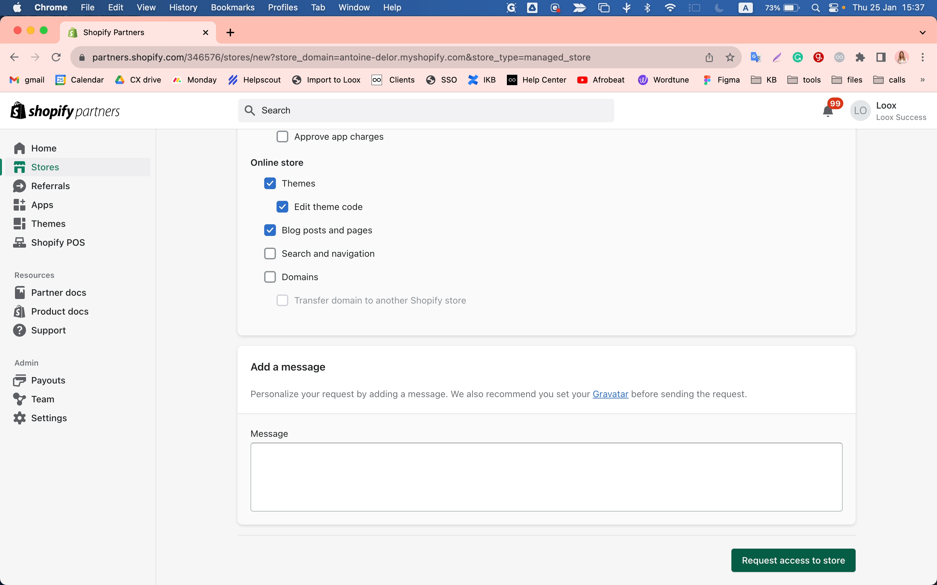Open the tab search dropdown arrow
This screenshot has height=585, width=937.
(x=922, y=32)
